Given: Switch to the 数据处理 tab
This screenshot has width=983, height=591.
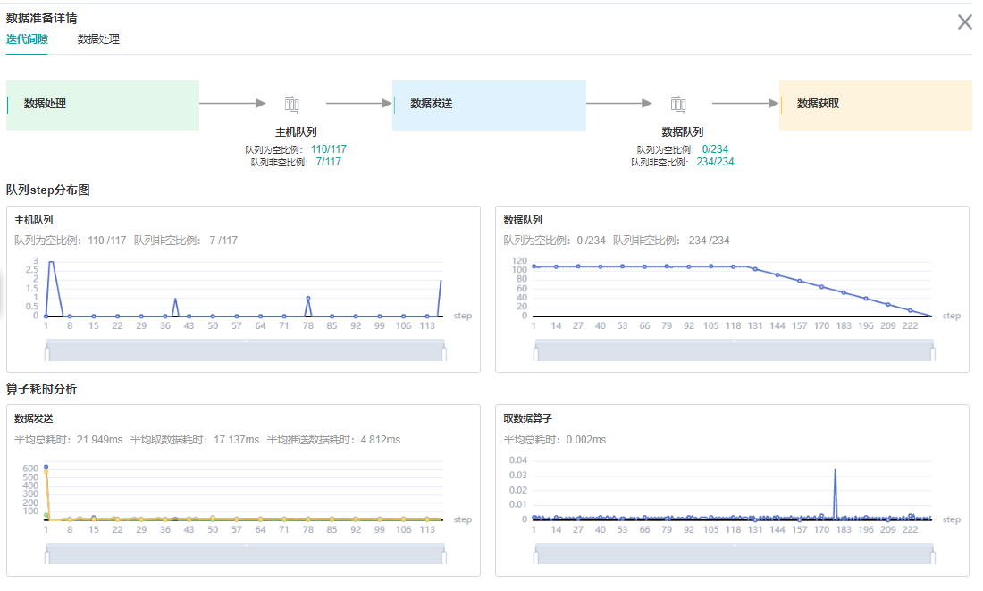Looking at the screenshot, I should [98, 39].
